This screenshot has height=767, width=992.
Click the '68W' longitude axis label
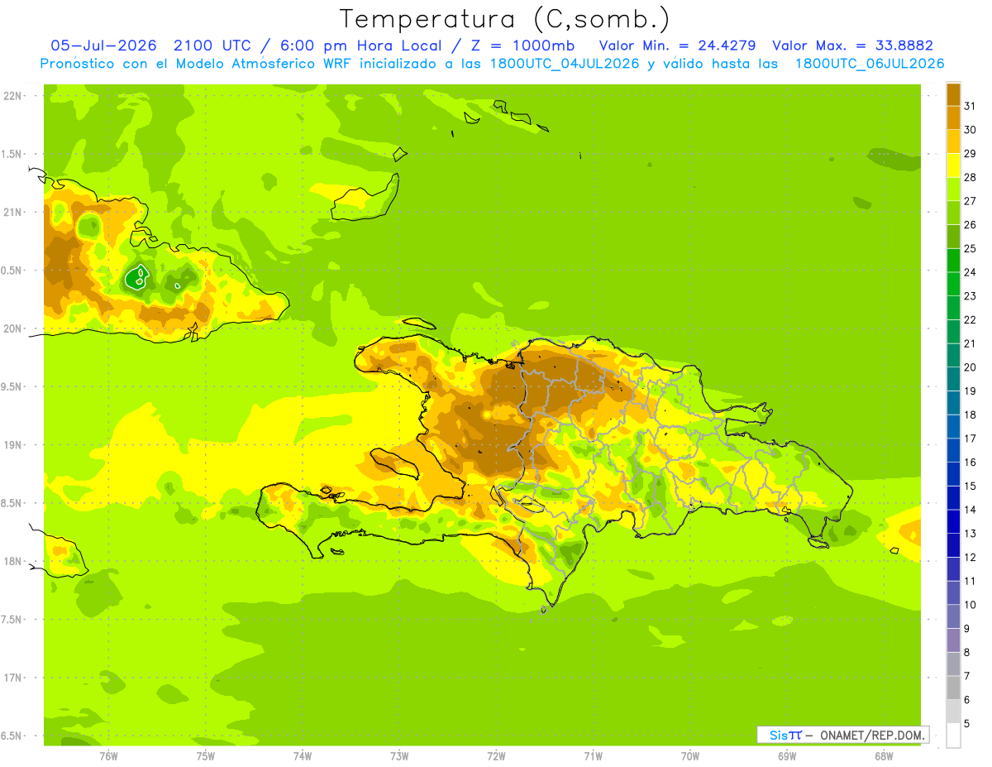coord(884,756)
